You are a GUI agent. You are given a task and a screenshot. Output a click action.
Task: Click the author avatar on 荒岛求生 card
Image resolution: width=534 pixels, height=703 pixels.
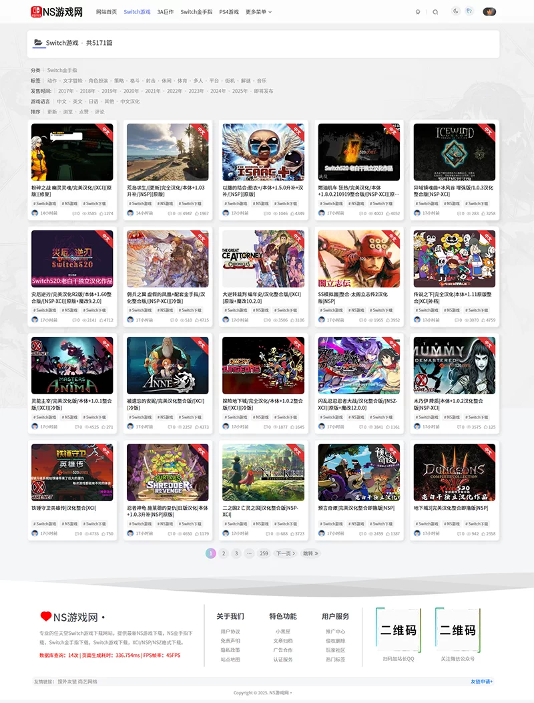point(130,213)
